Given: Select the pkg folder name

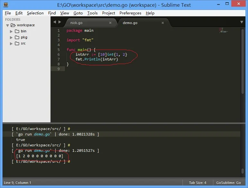Looking at the screenshot, I should tap(24, 37).
